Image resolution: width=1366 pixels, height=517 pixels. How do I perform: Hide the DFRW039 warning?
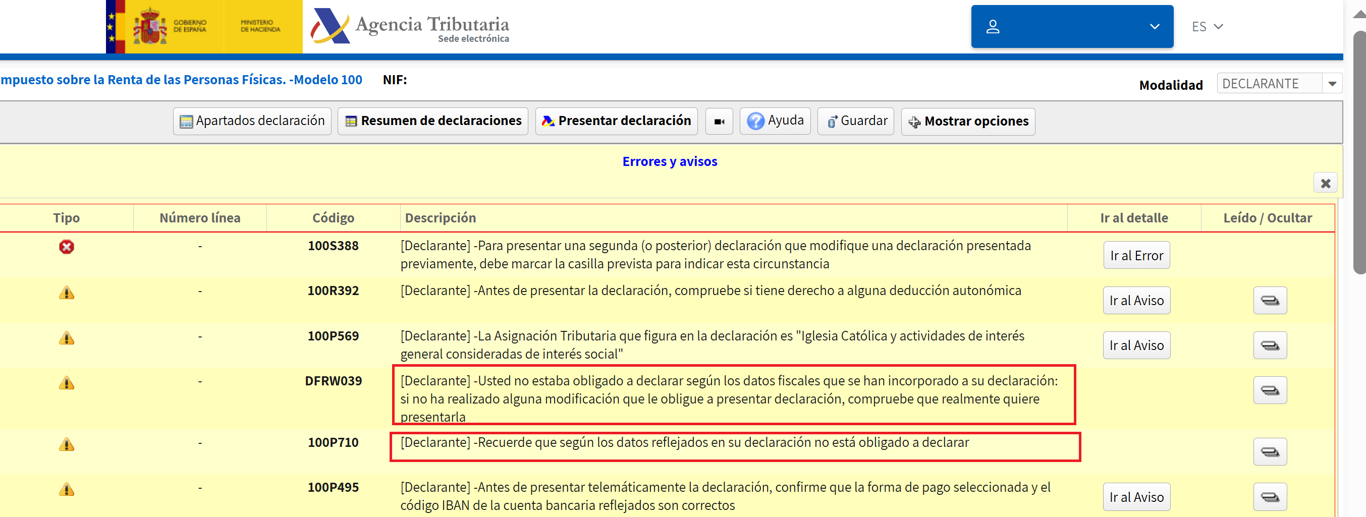click(1270, 390)
